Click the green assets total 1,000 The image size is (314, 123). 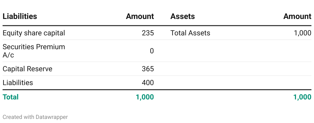click(x=302, y=97)
